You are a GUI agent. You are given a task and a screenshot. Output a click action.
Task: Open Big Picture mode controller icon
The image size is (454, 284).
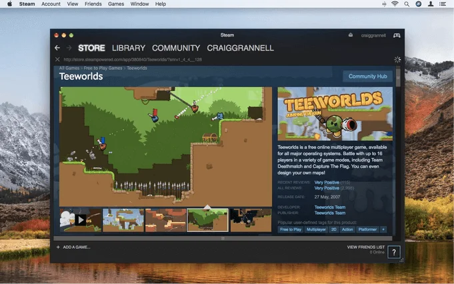(396, 35)
